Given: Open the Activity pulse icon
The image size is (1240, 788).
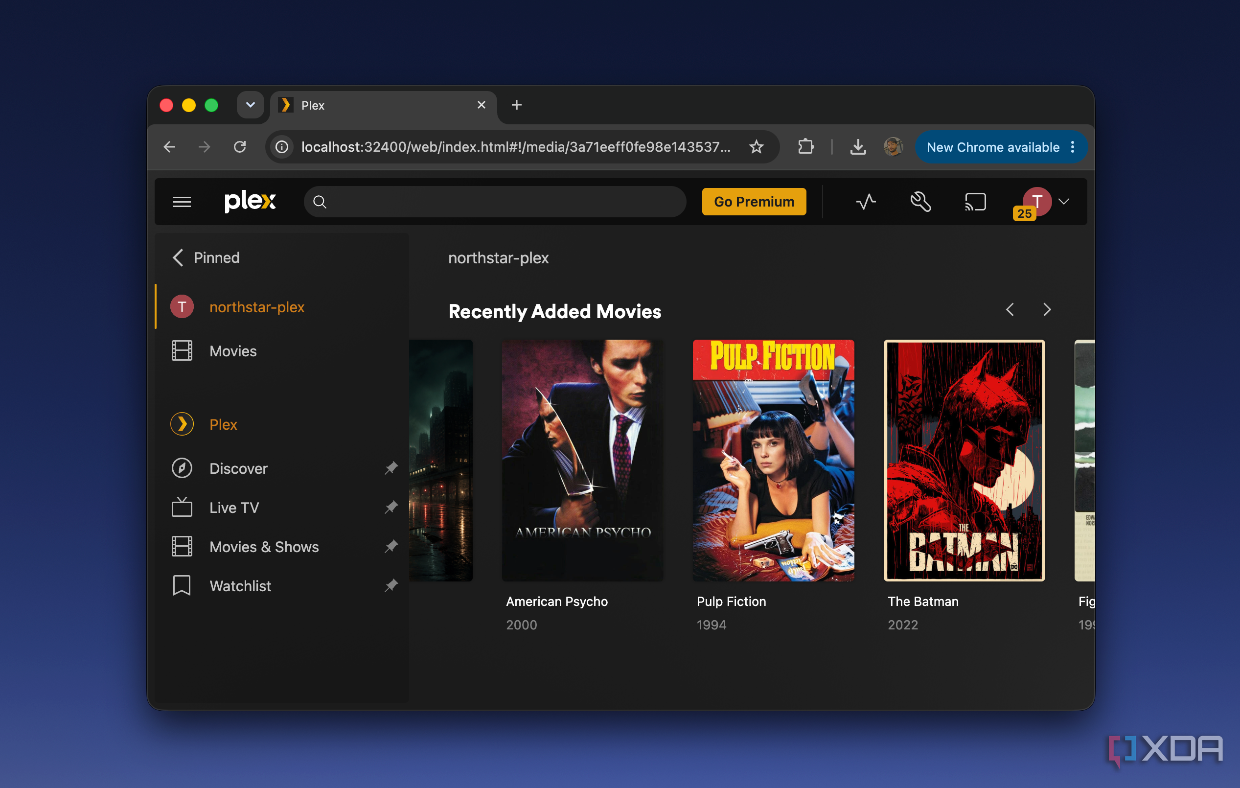Looking at the screenshot, I should click(x=866, y=201).
